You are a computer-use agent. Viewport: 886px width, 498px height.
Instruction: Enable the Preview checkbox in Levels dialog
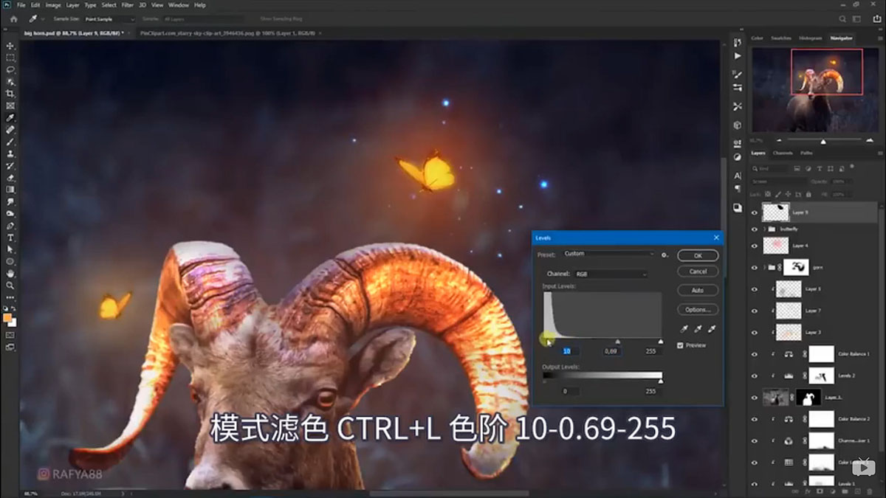pyautogui.click(x=681, y=345)
